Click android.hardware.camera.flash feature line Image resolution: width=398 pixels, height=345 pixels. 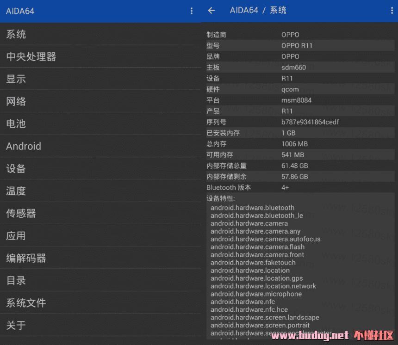257,247
